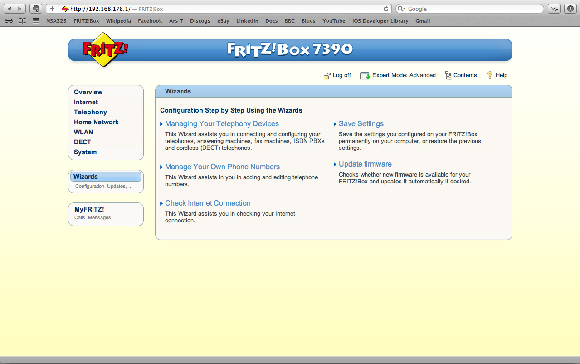Add bookmark with the plus button

click(x=52, y=9)
